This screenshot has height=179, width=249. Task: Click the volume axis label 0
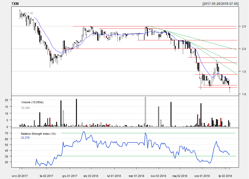pos(7,127)
